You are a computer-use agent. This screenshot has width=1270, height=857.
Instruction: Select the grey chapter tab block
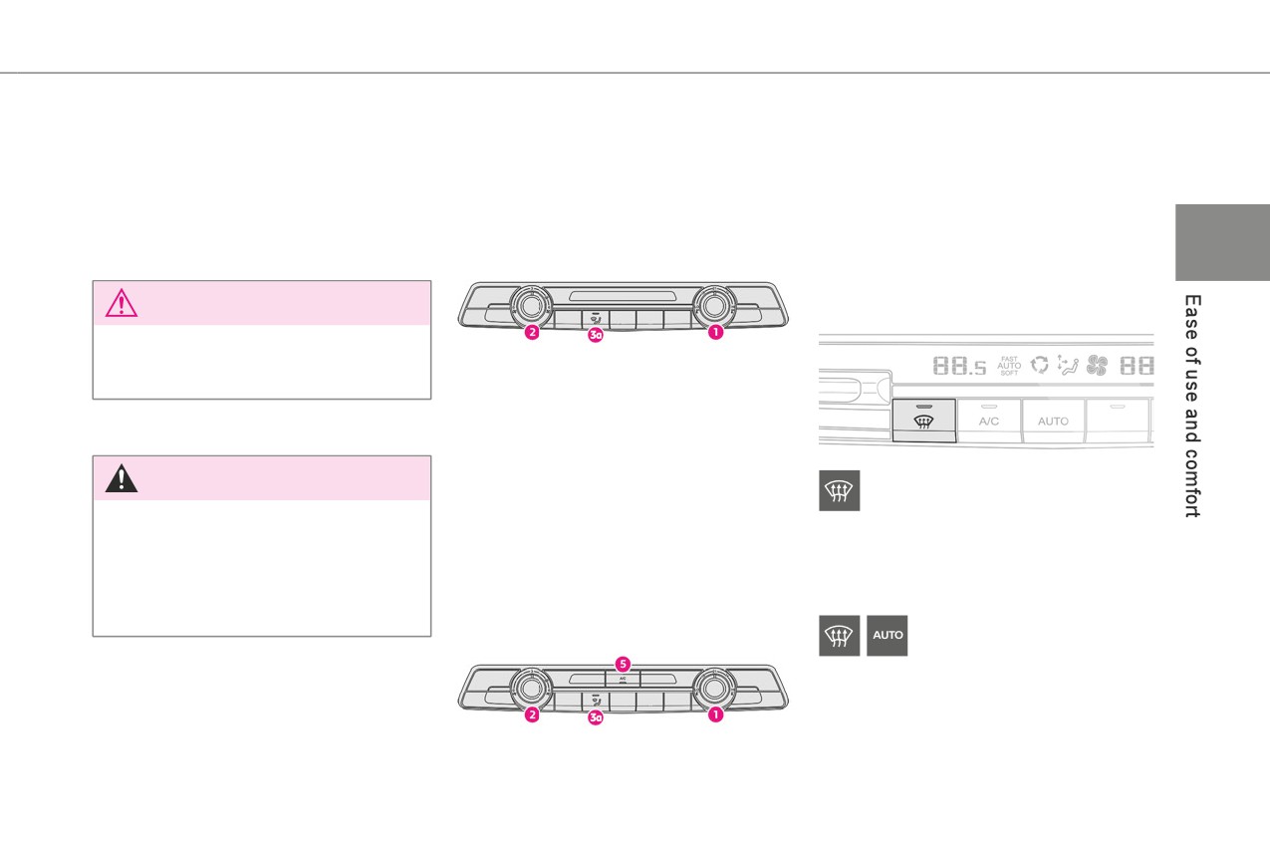coord(1222,242)
